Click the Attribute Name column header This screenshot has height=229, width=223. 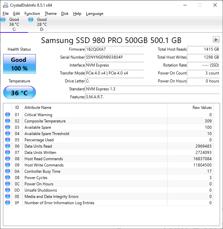(95, 108)
